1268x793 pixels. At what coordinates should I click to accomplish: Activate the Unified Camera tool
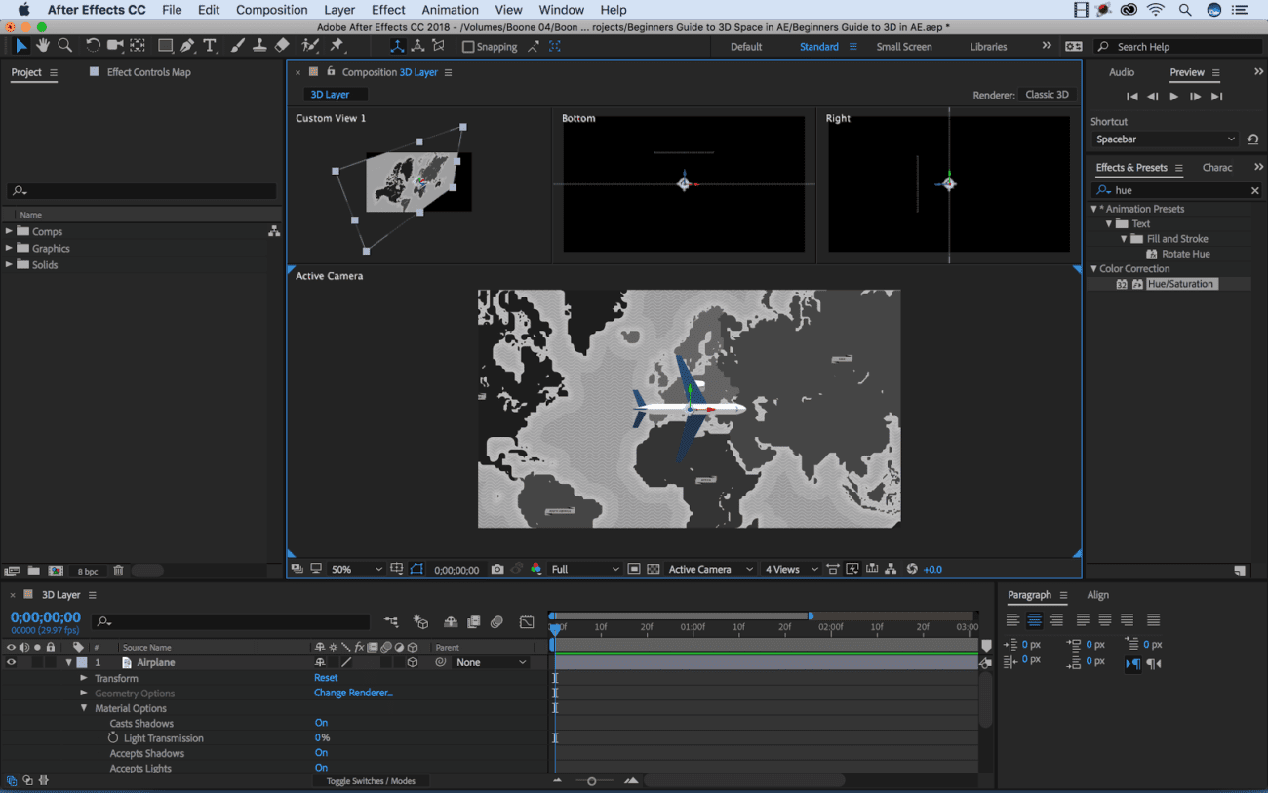point(114,45)
